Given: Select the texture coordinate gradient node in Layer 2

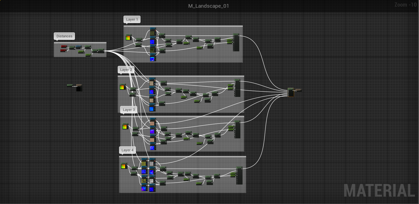Looking at the screenshot, I should click(122, 87).
